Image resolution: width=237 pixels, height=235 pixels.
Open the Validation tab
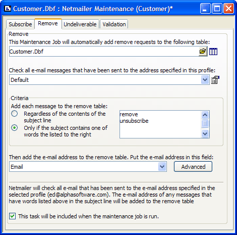pos(114,24)
